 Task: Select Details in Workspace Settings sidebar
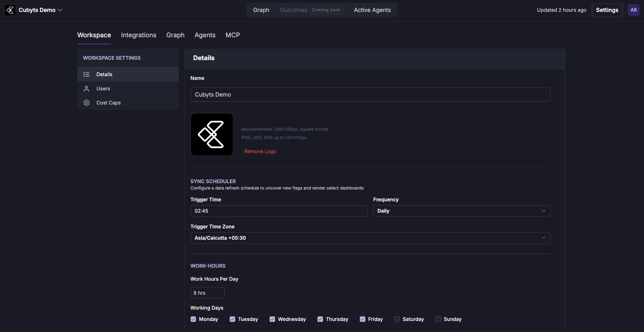tap(128, 74)
